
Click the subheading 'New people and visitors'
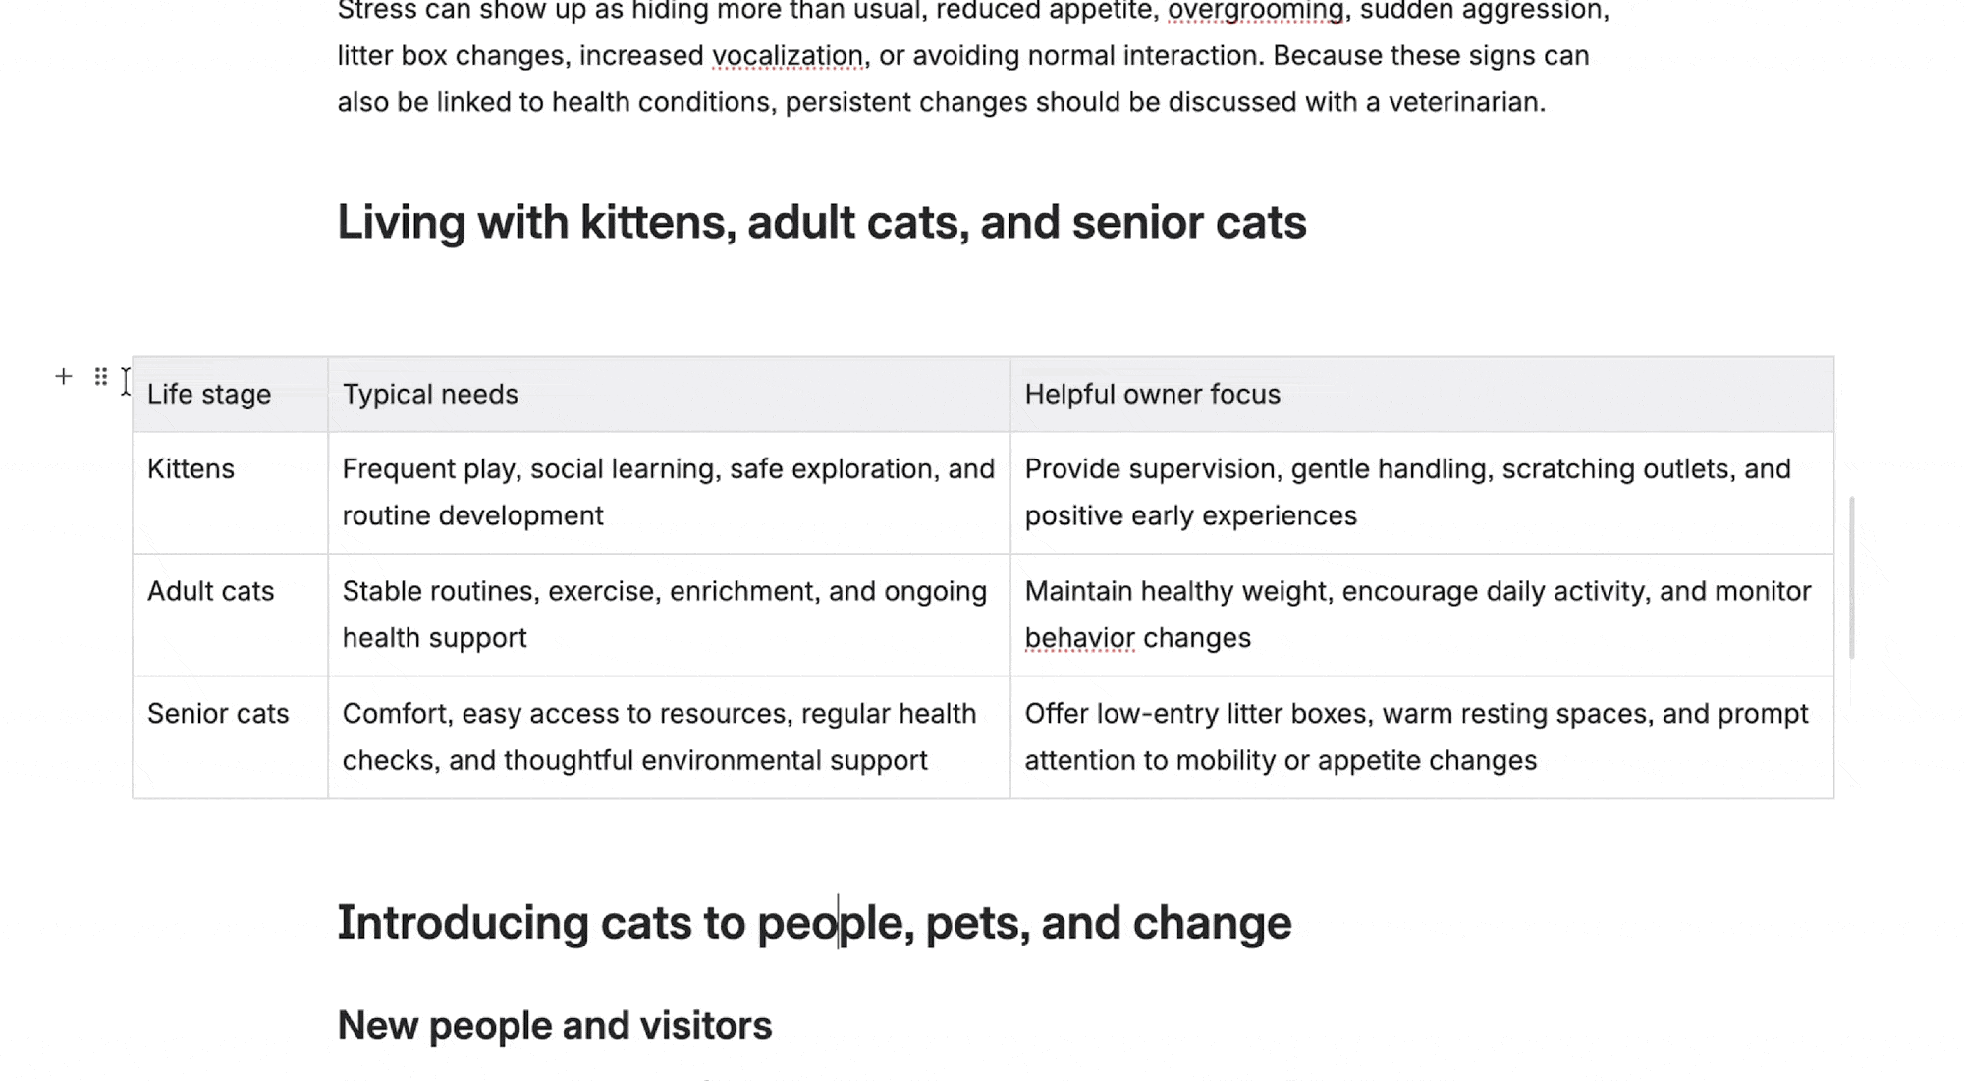coord(555,1026)
